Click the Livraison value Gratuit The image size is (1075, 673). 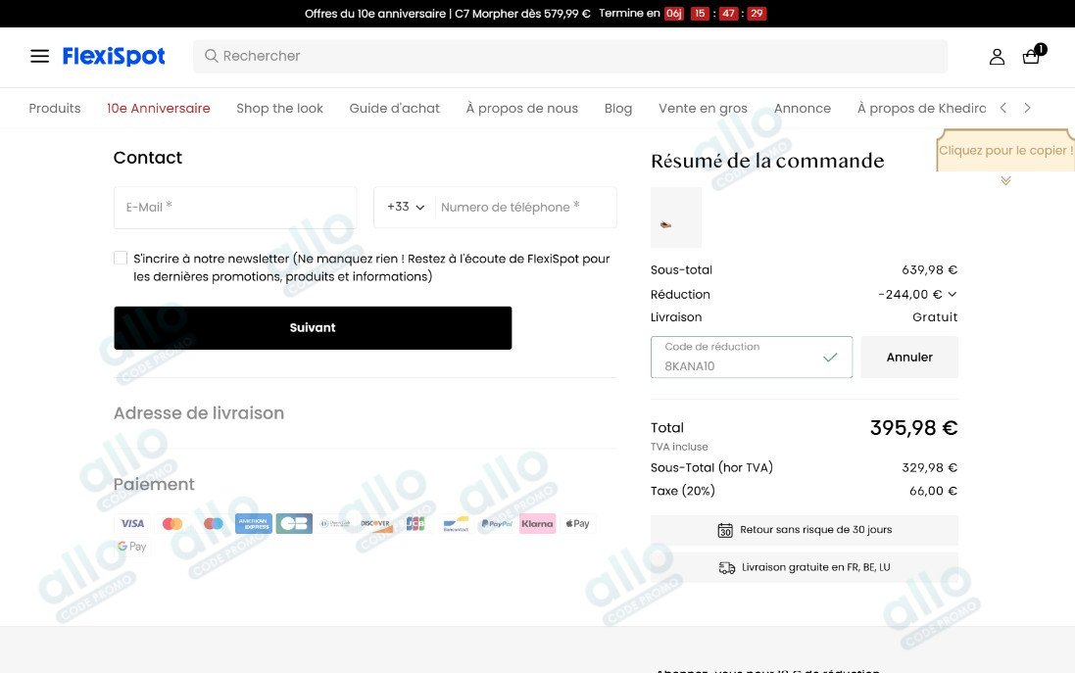(x=935, y=317)
